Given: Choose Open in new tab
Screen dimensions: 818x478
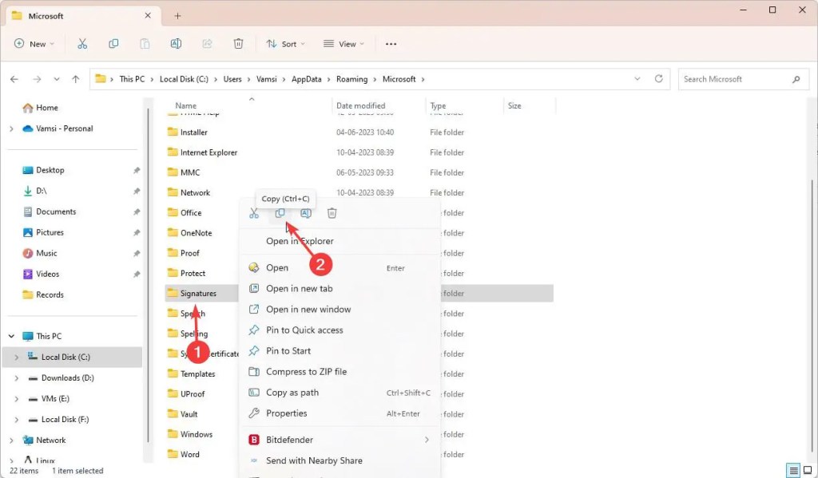Looking at the screenshot, I should 340,289.
